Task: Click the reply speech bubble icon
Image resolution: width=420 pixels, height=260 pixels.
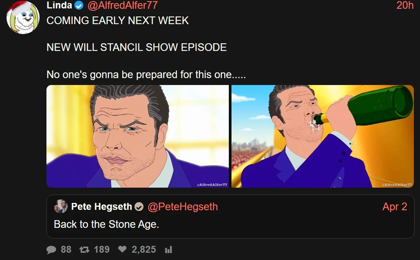Action: point(51,250)
